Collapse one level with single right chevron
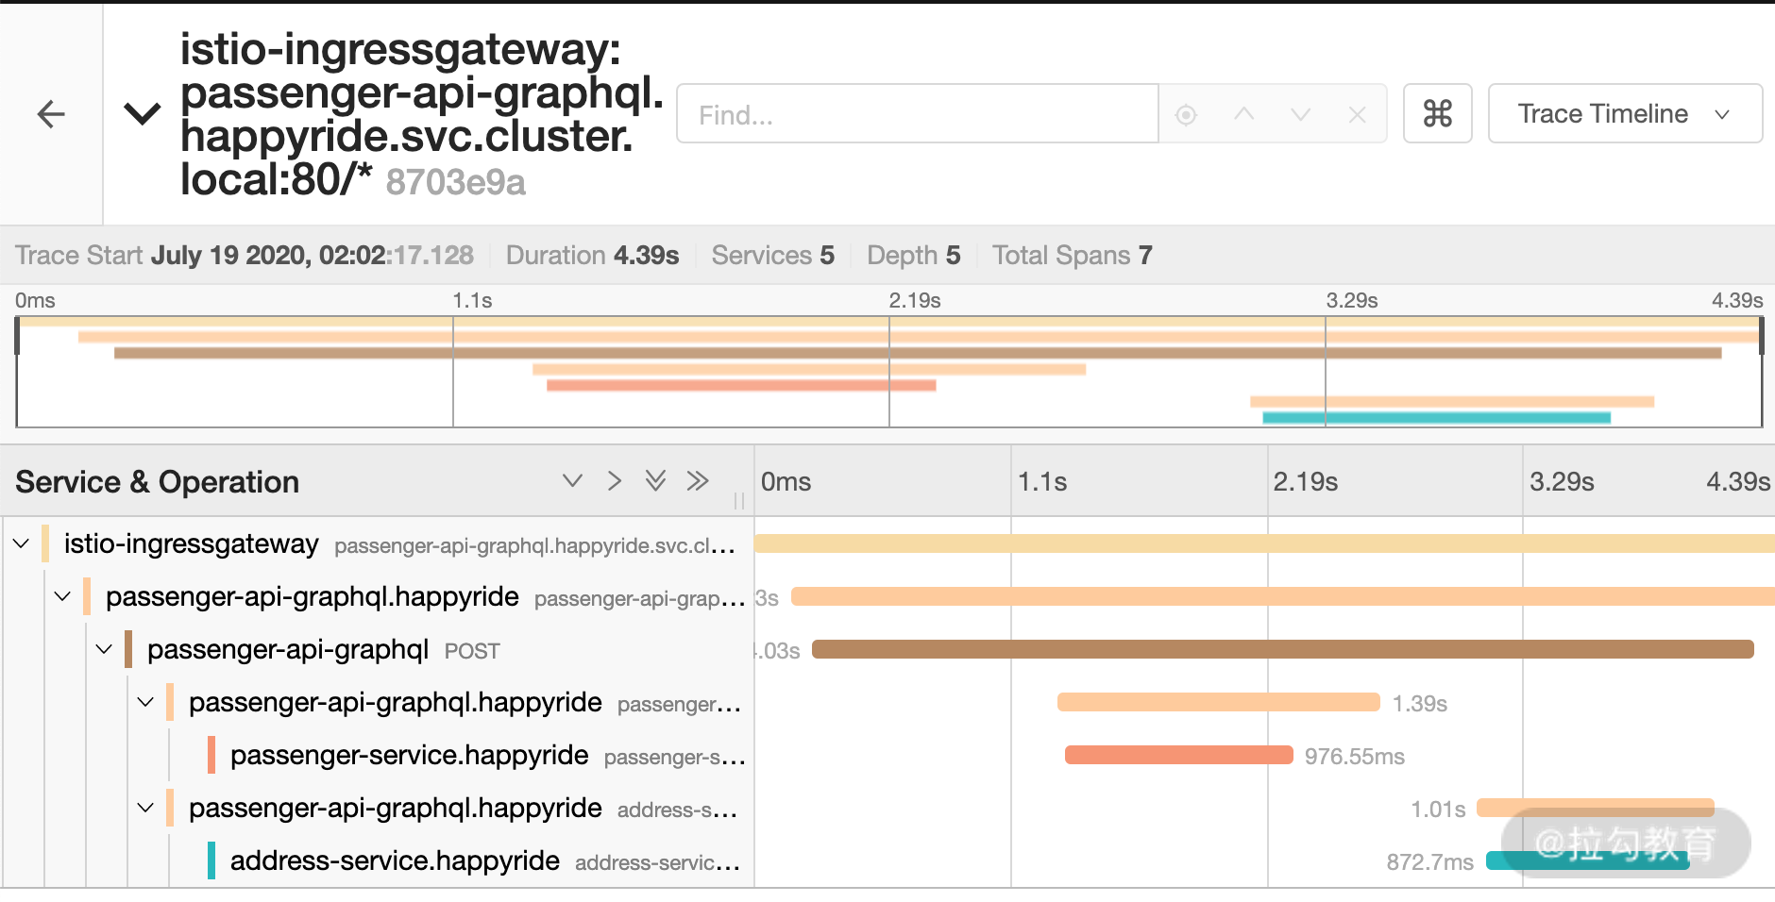 click(x=615, y=481)
